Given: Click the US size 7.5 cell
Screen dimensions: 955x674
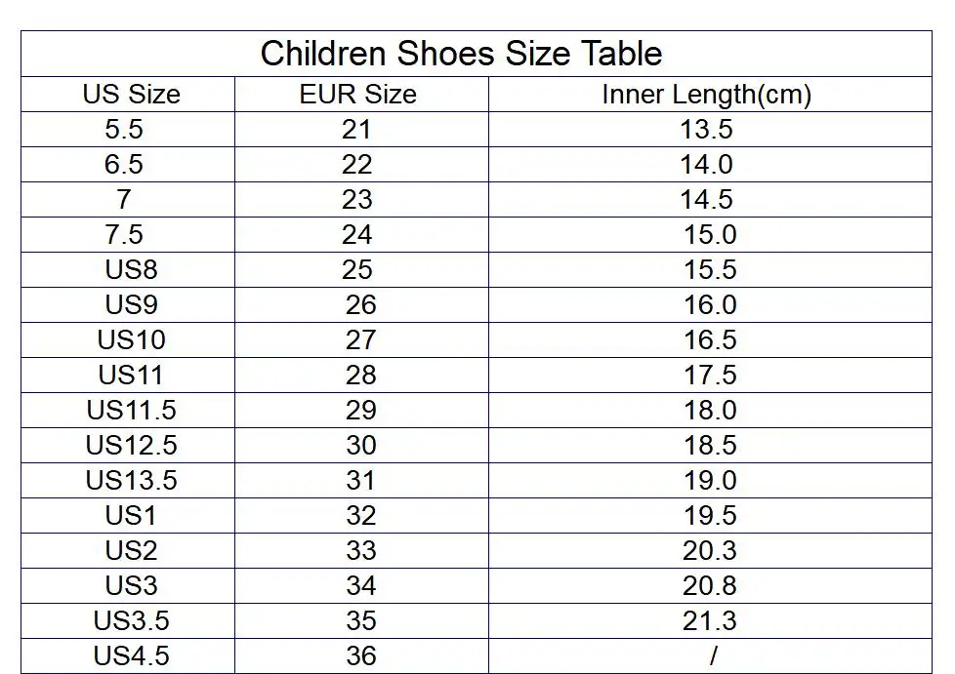Looking at the screenshot, I should pyautogui.click(x=124, y=235).
